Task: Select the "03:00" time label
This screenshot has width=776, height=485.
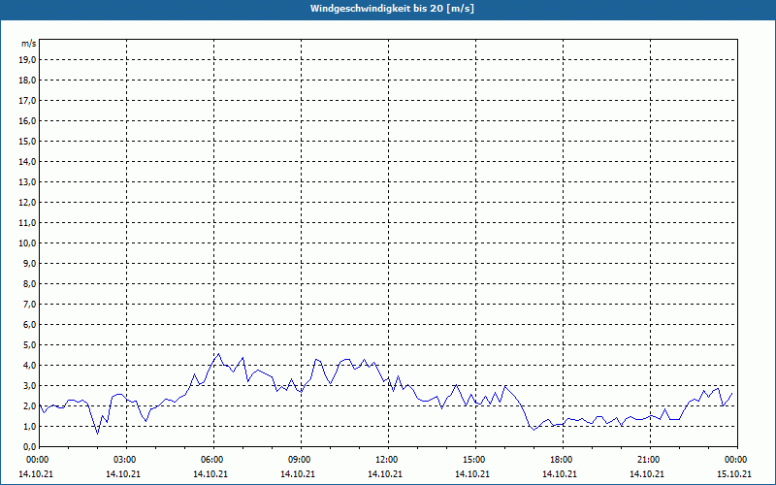Action: (127, 460)
